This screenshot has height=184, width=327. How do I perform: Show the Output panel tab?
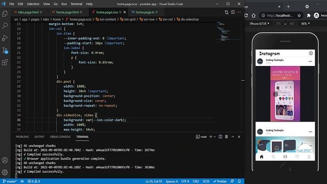39,137
